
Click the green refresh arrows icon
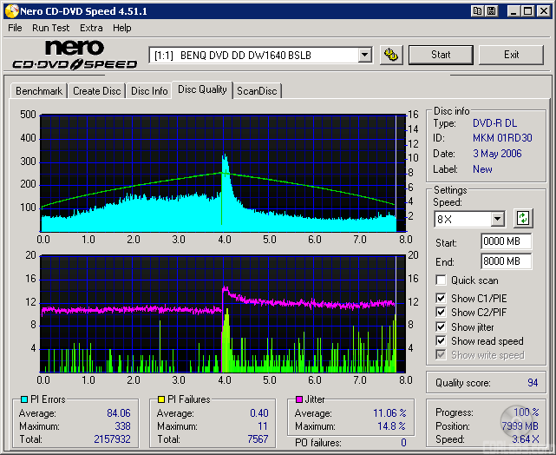pyautogui.click(x=523, y=219)
